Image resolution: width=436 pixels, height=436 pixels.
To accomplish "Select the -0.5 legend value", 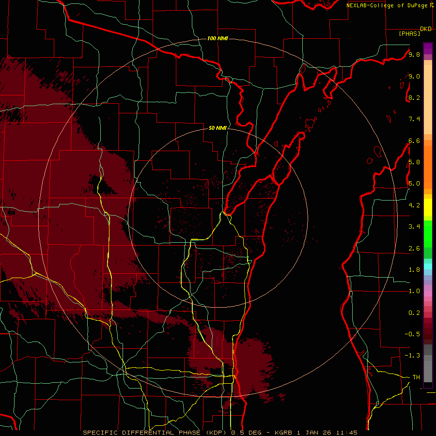I will coord(412,334).
